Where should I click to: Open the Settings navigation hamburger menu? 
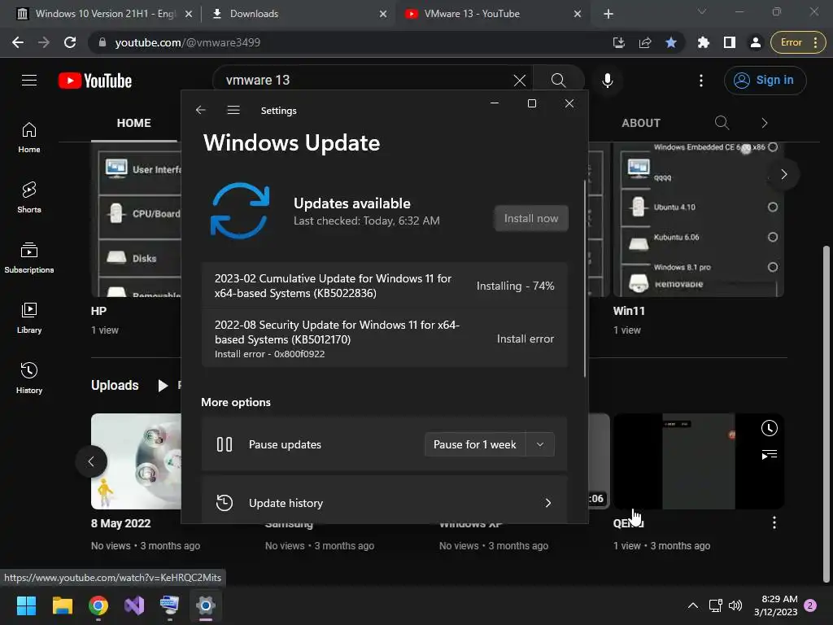(x=233, y=110)
